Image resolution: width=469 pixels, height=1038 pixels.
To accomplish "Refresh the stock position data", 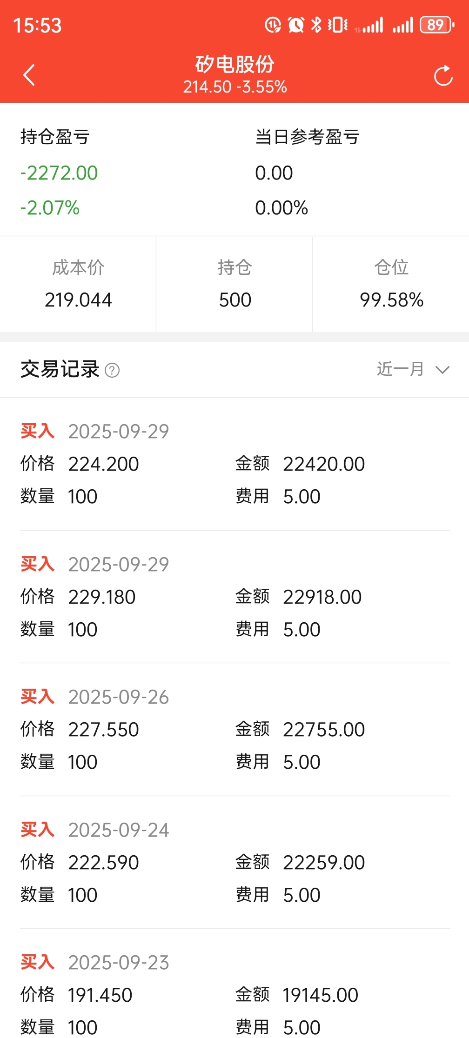I will tap(443, 75).
